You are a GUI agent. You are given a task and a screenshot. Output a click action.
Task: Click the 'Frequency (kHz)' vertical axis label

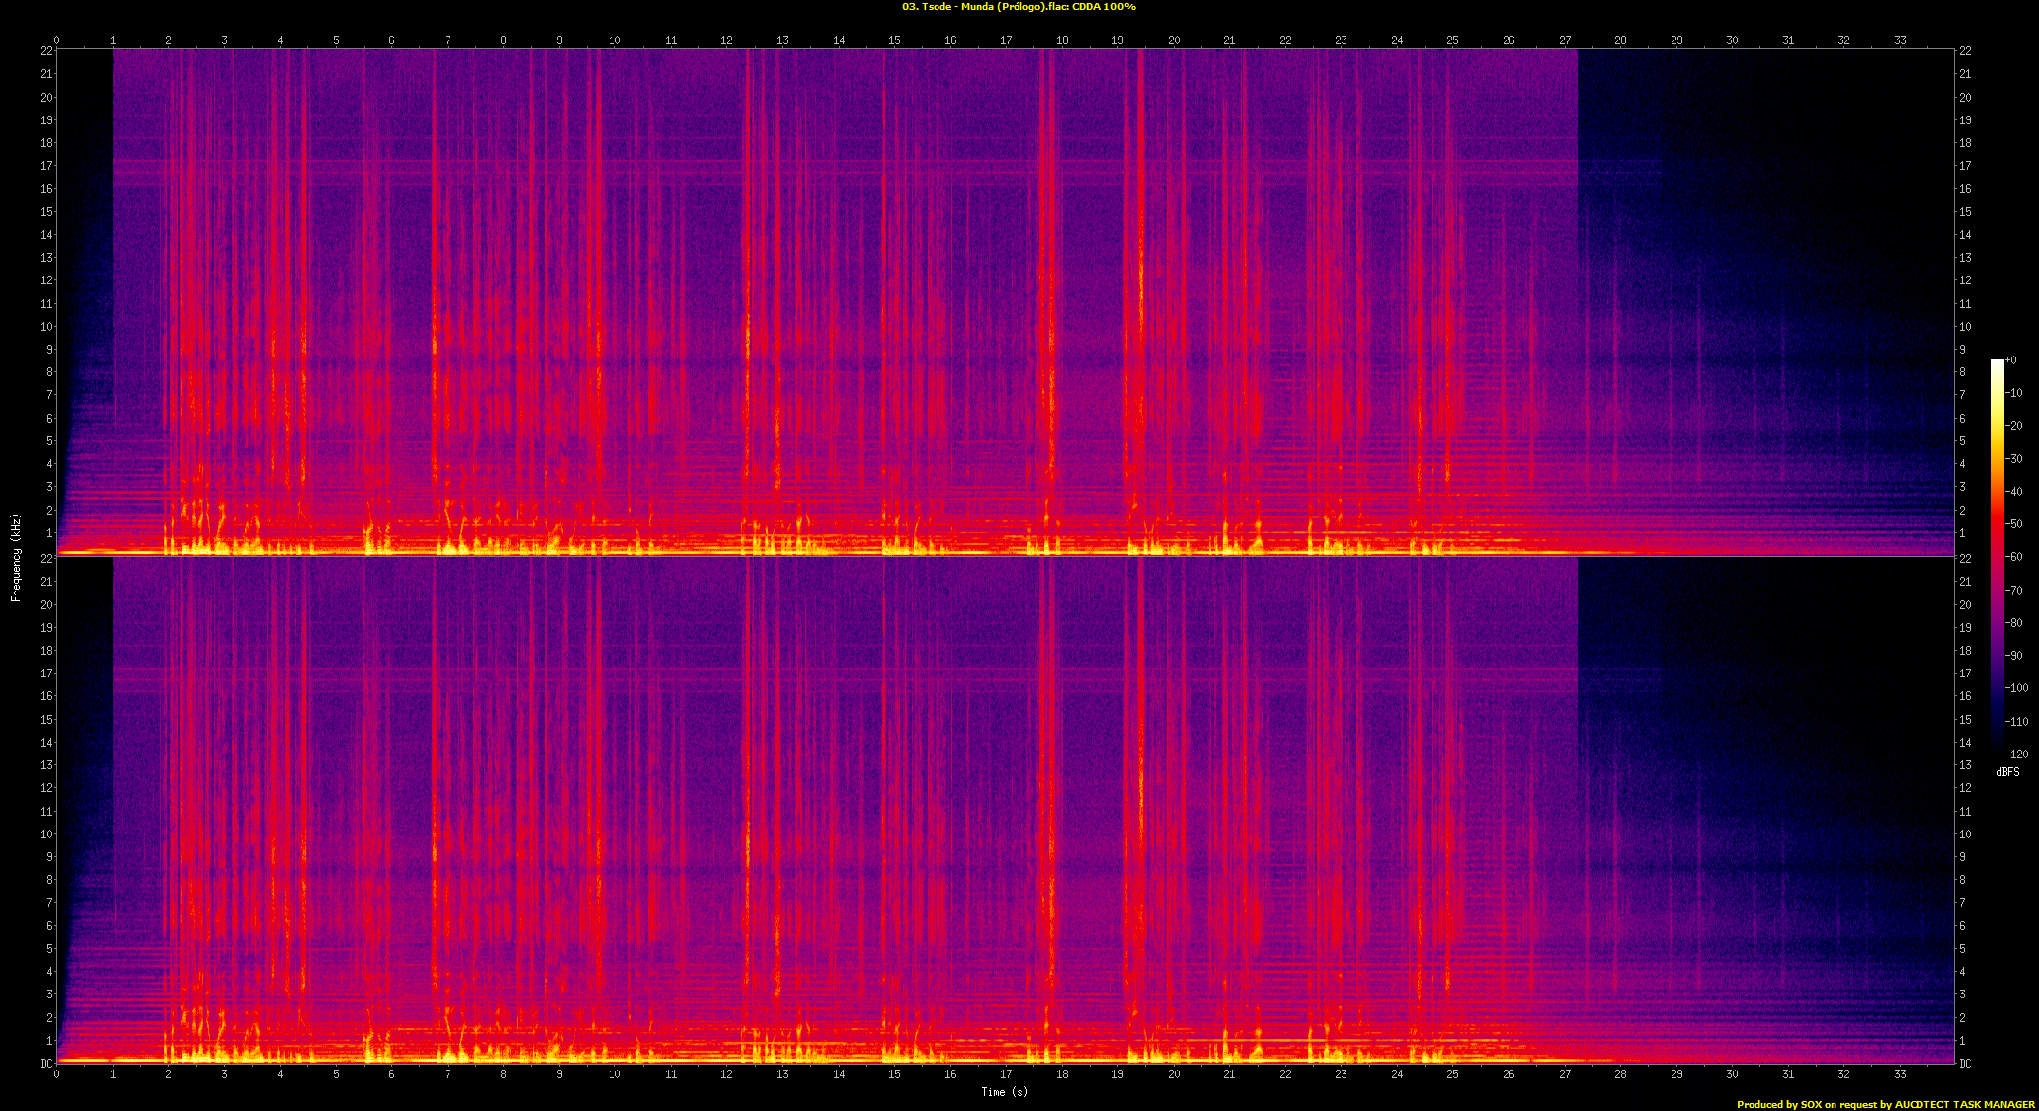[x=16, y=557]
